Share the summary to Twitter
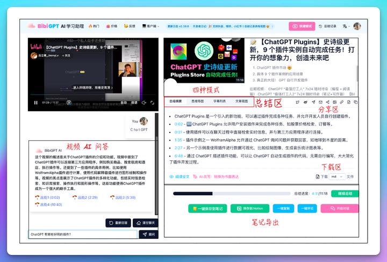 (x=298, y=102)
